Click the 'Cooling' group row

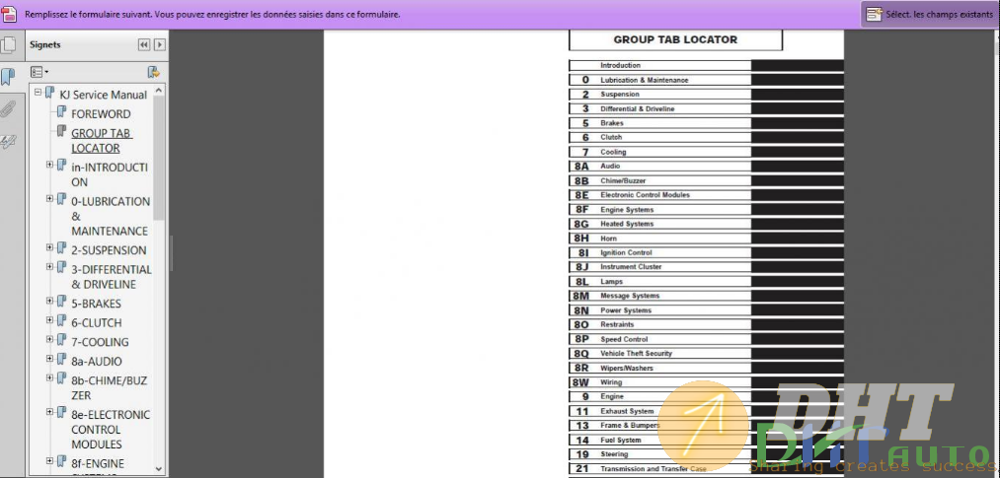coord(660,152)
